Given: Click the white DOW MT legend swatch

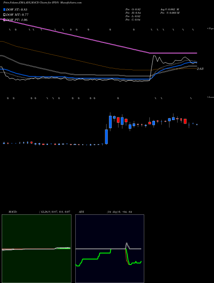Looking at the screenshot, I should pos(4,15).
